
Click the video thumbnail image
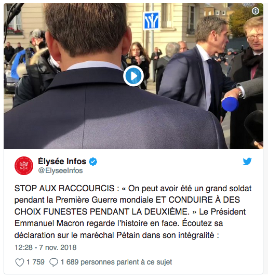(133, 76)
